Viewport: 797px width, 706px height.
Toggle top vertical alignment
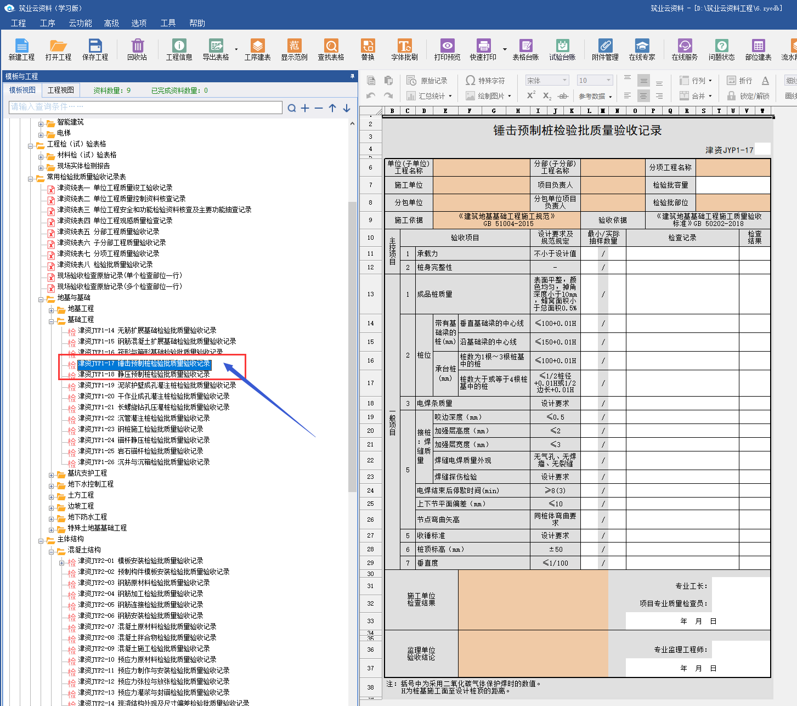(x=628, y=78)
